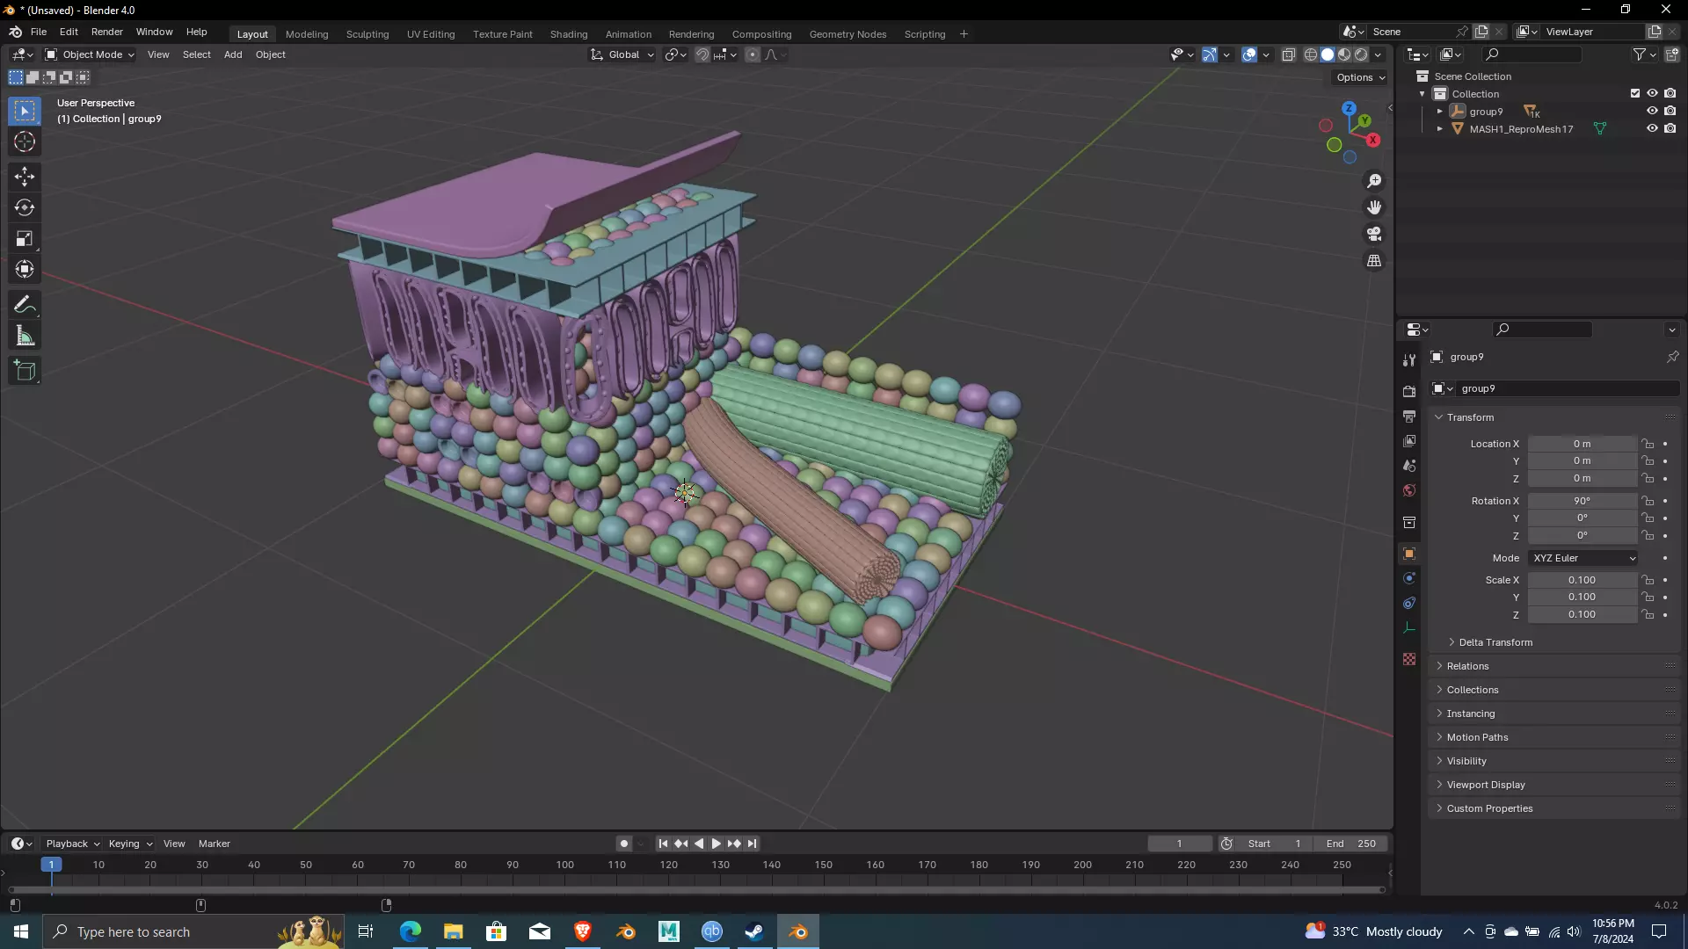This screenshot has height=949, width=1688.
Task: Expand the Delta Transform section
Action: coord(1495,642)
